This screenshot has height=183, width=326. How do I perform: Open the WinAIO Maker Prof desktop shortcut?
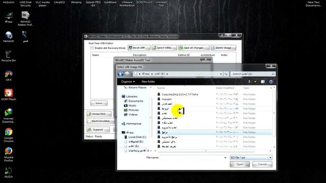[x=25, y=19]
